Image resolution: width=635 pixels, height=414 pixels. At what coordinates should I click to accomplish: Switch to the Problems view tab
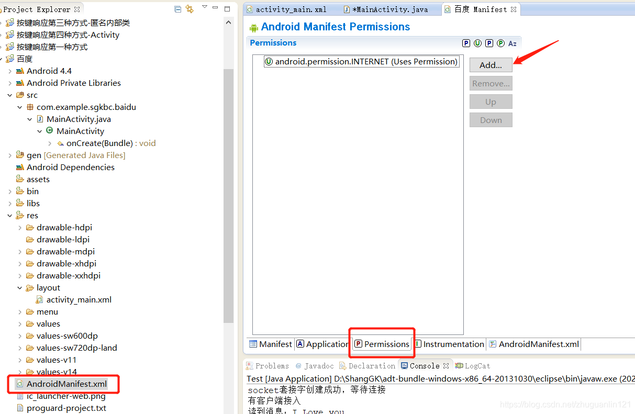(267, 366)
